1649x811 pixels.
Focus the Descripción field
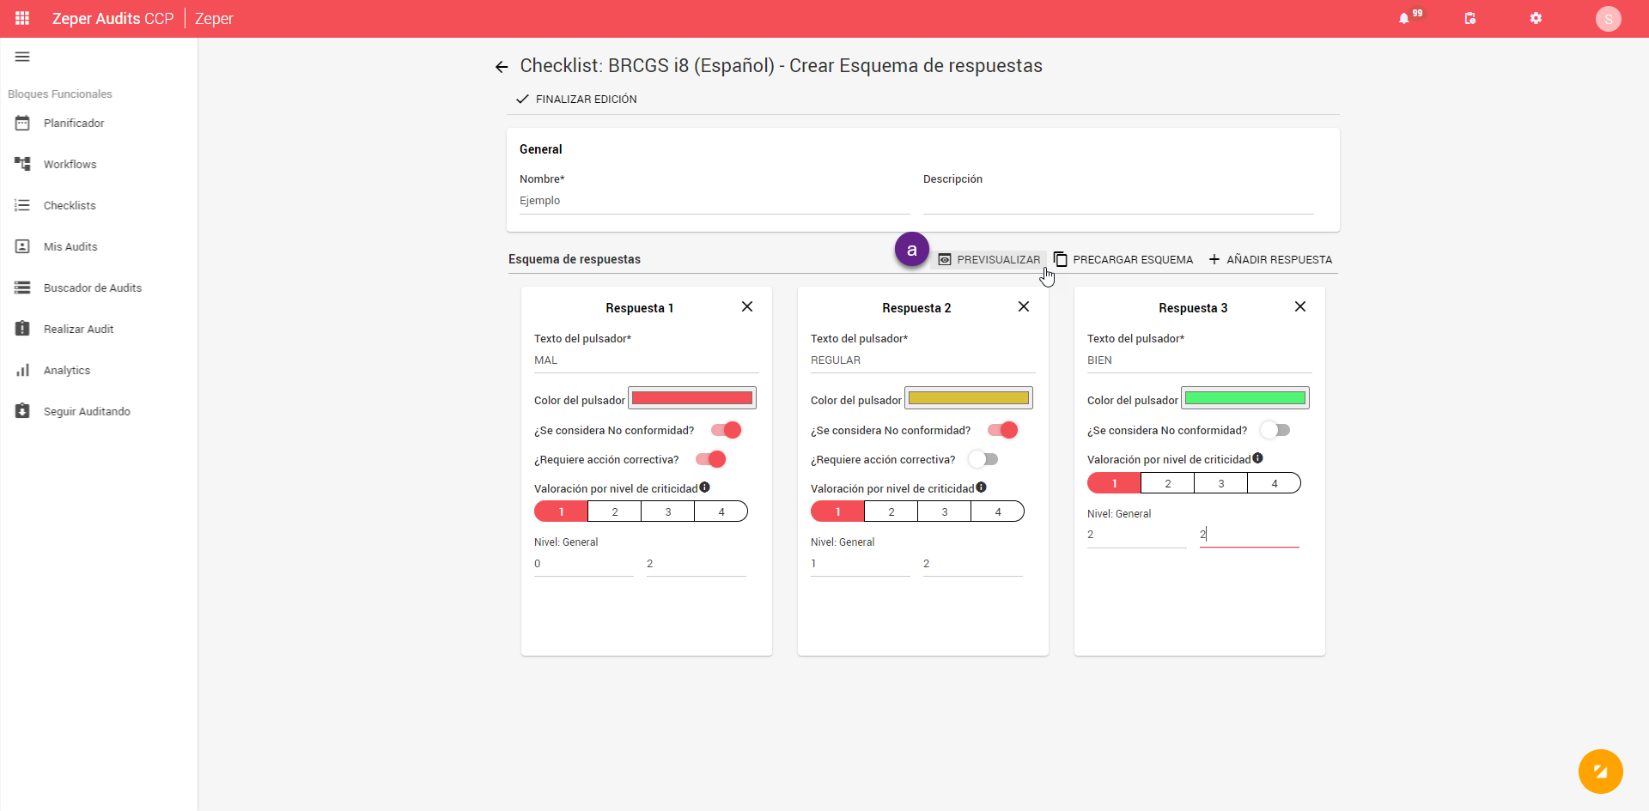pos(1118,201)
